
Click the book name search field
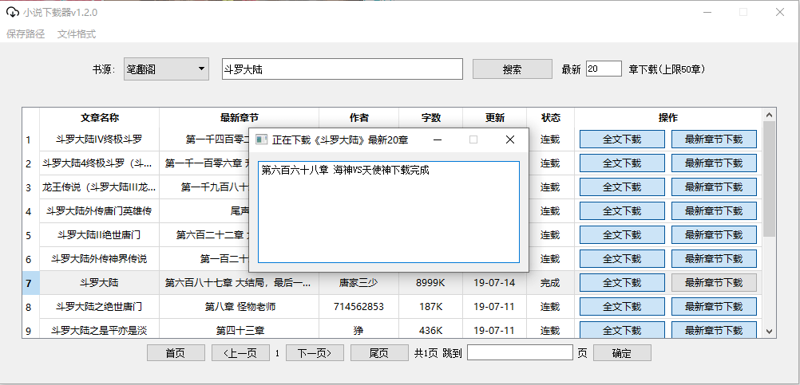click(342, 69)
